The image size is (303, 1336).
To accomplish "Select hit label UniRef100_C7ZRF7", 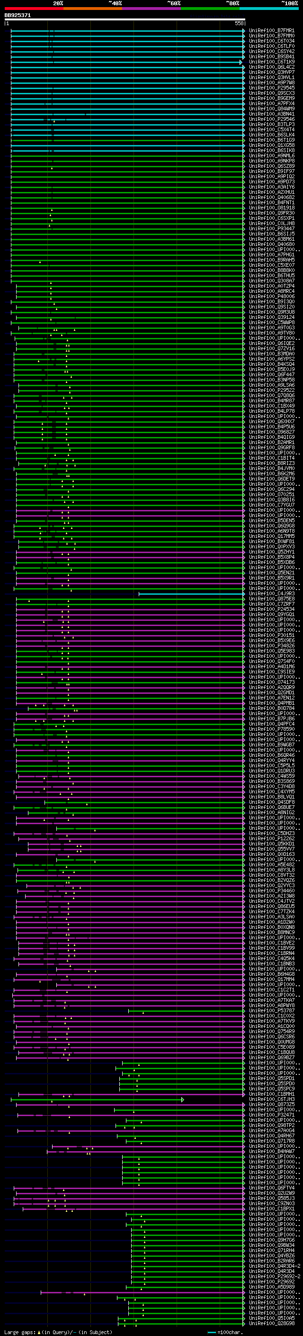I will [x=271, y=604].
